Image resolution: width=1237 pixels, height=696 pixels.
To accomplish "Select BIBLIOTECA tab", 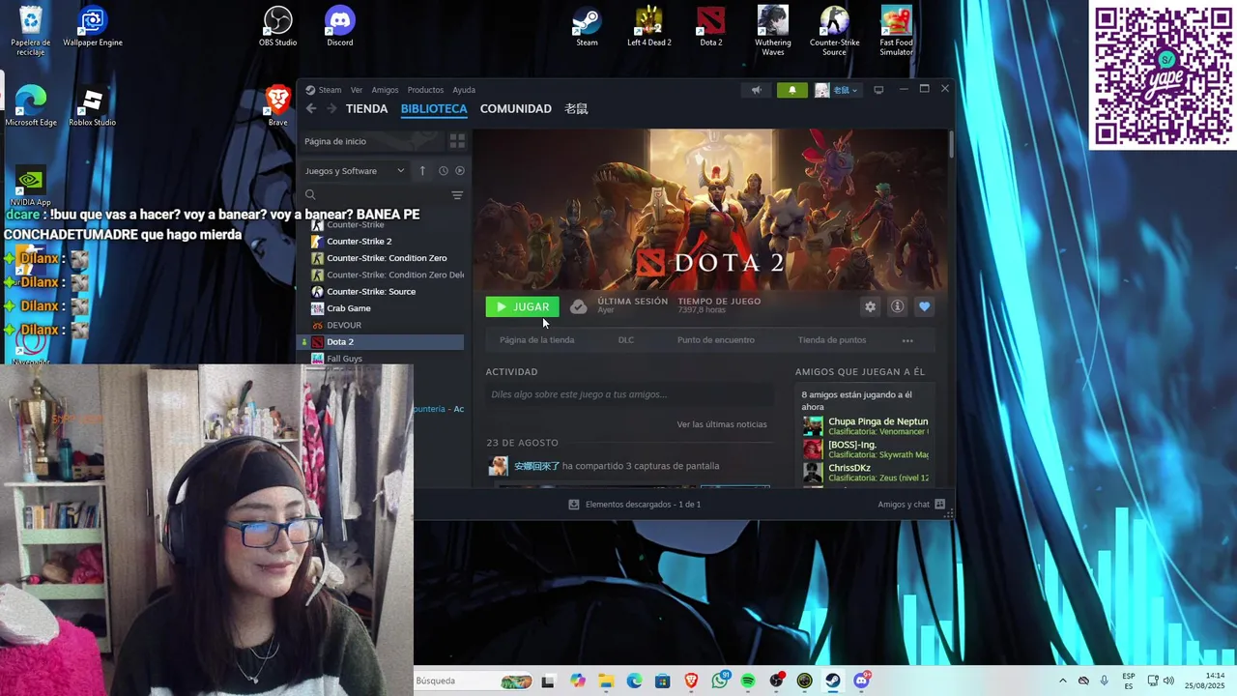I will coord(434,109).
